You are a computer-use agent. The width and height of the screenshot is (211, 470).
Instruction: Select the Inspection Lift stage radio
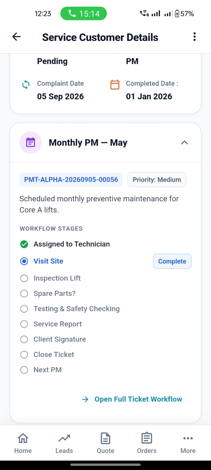click(24, 278)
